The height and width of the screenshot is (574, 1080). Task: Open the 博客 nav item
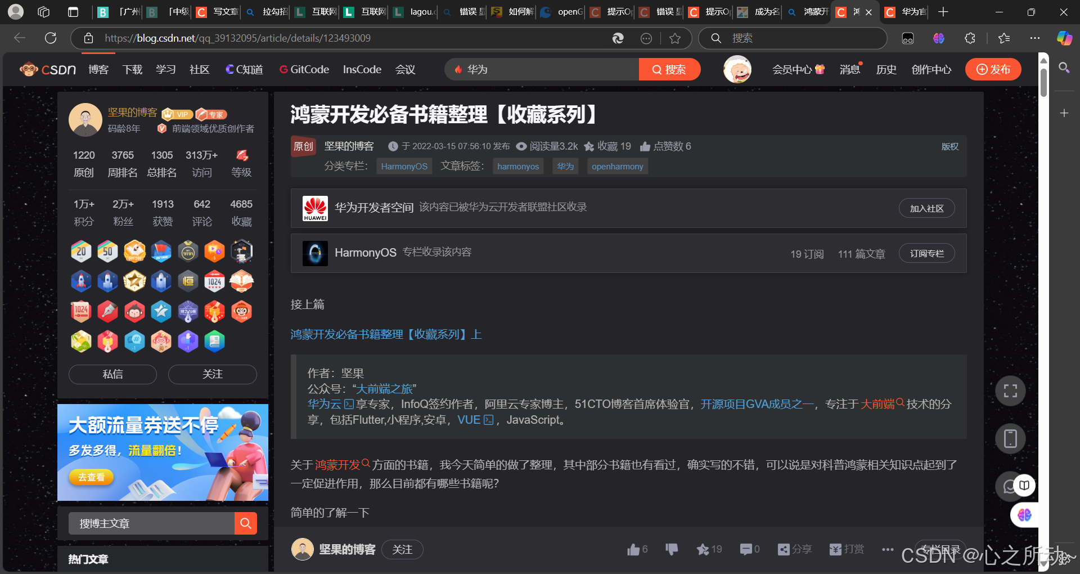98,69
